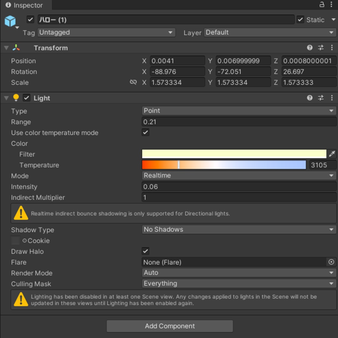
Task: Click the Cookie texture picker circle
Action: (x=24, y=241)
